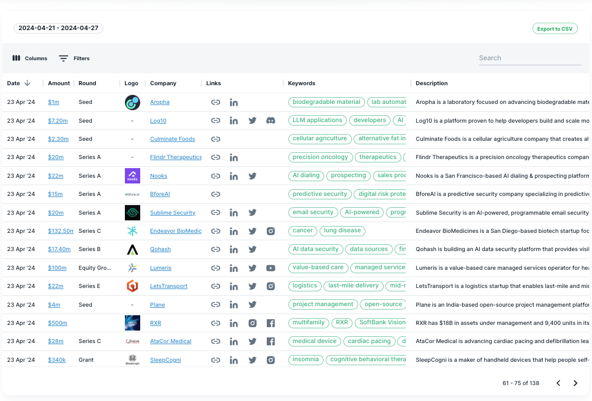Open Log10 Twitter icon
The height and width of the screenshot is (401, 592).
(x=253, y=120)
